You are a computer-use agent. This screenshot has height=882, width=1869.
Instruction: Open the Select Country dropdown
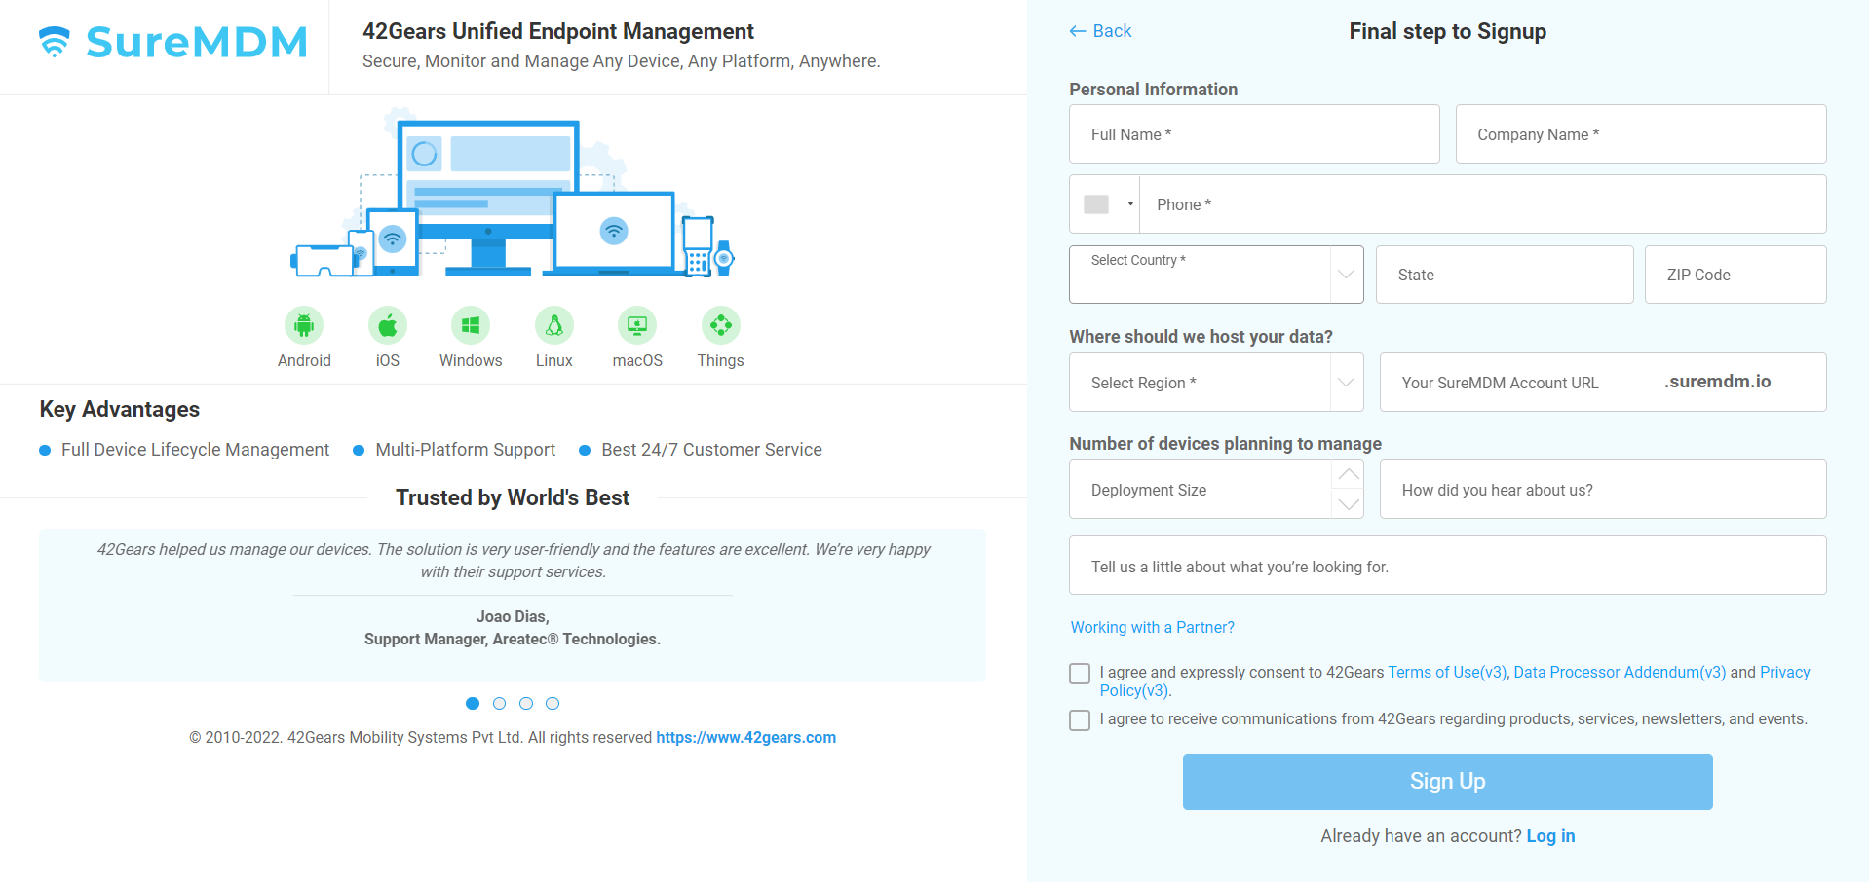1214,275
